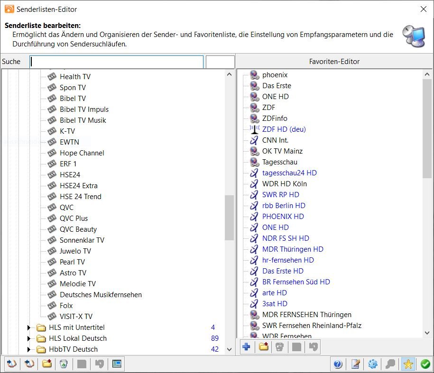
Task: Click the screen picture icon in left toolbar
Action: (117, 364)
